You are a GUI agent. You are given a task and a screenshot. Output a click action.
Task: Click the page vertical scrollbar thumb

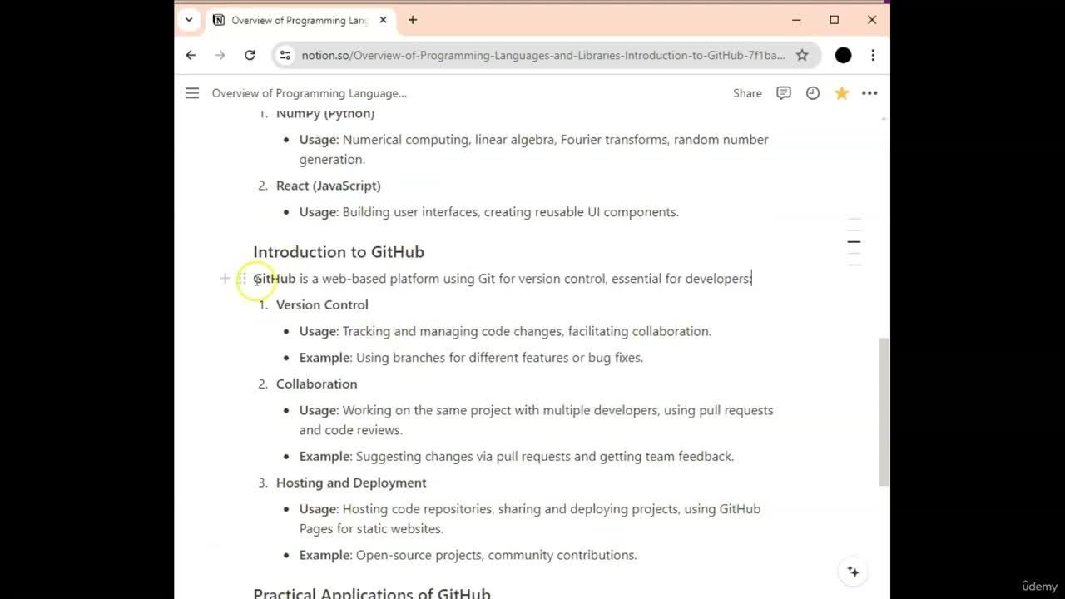pyautogui.click(x=884, y=412)
